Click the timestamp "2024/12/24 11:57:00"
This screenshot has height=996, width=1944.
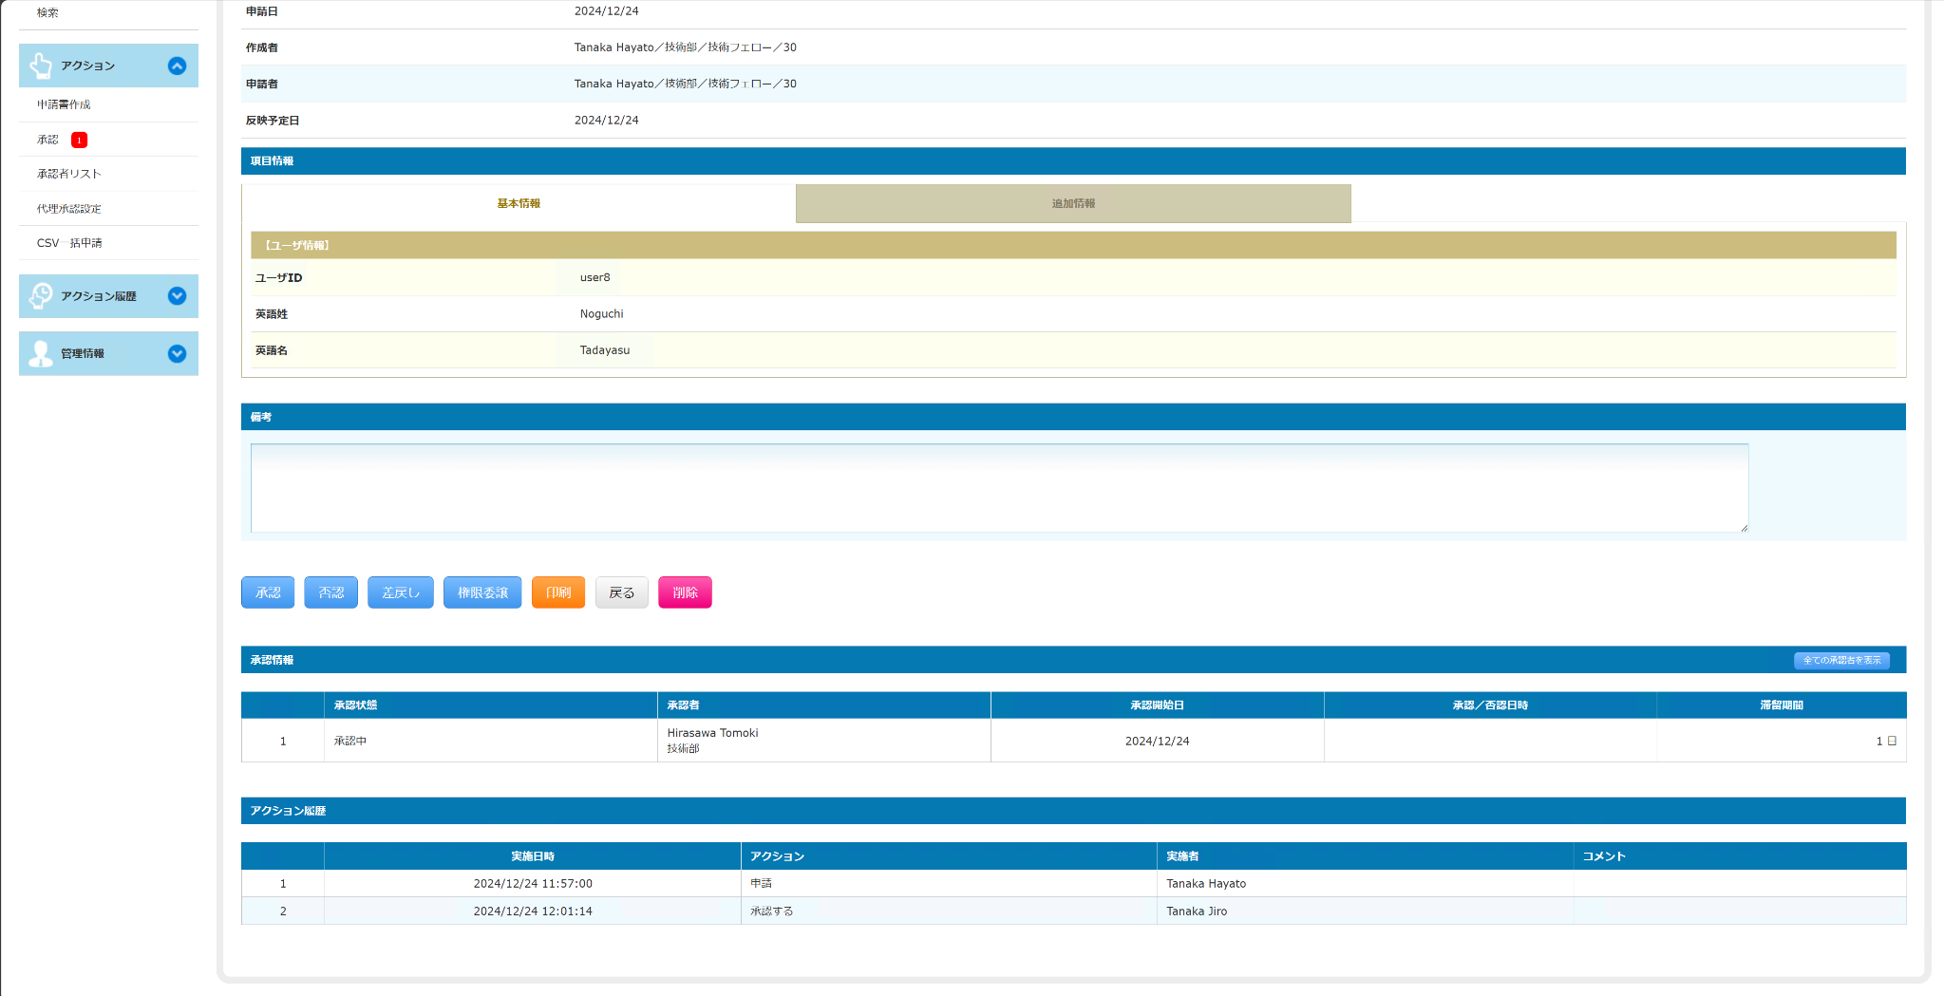point(533,884)
